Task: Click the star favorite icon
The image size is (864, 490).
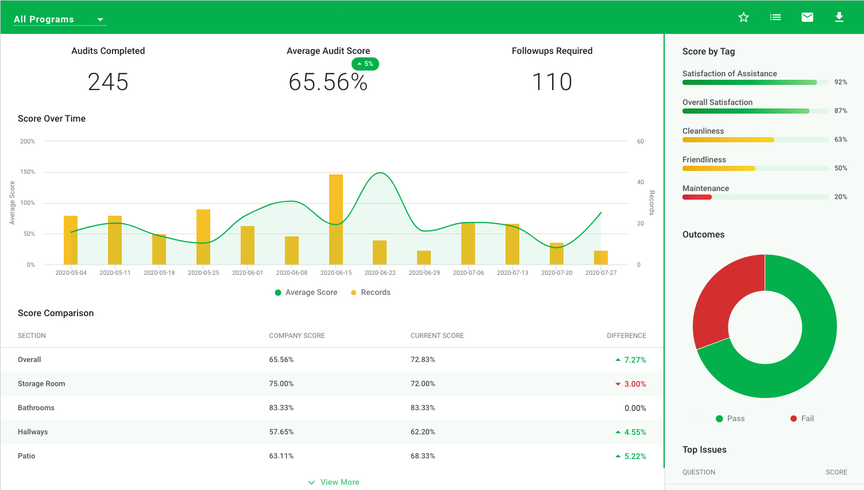Action: (x=743, y=17)
